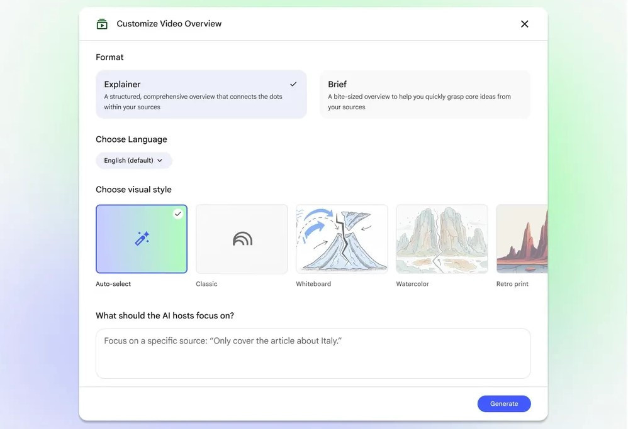Click the Classic style arch icon

point(242,239)
